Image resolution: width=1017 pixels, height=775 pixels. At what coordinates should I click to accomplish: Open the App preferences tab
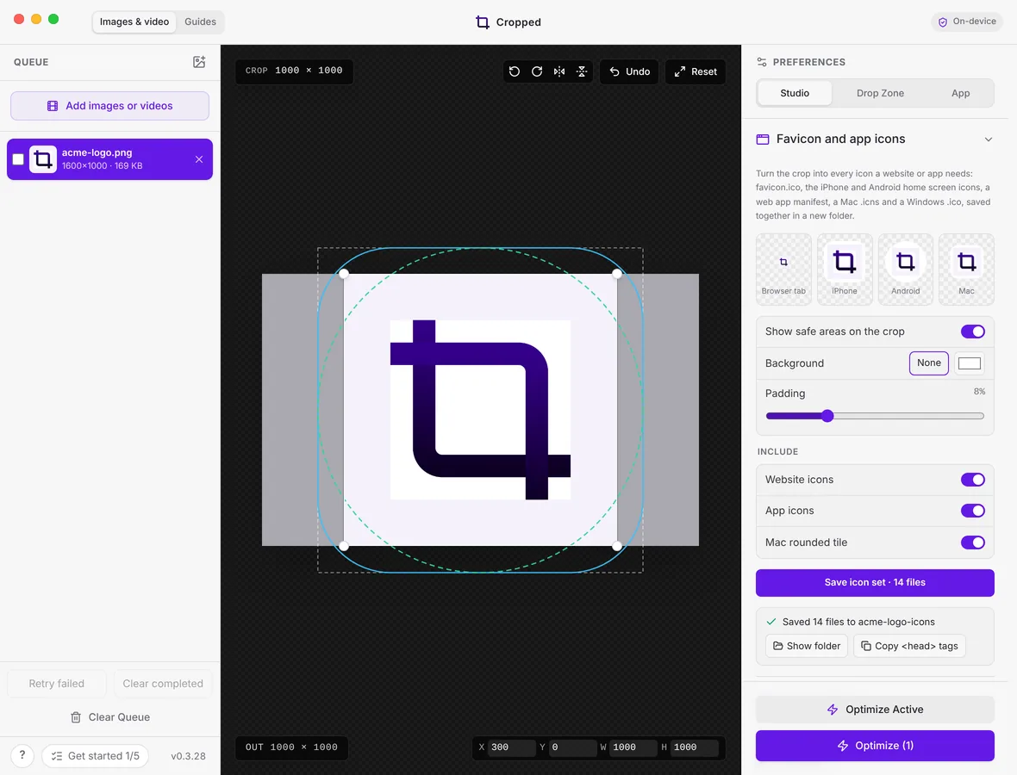point(960,93)
